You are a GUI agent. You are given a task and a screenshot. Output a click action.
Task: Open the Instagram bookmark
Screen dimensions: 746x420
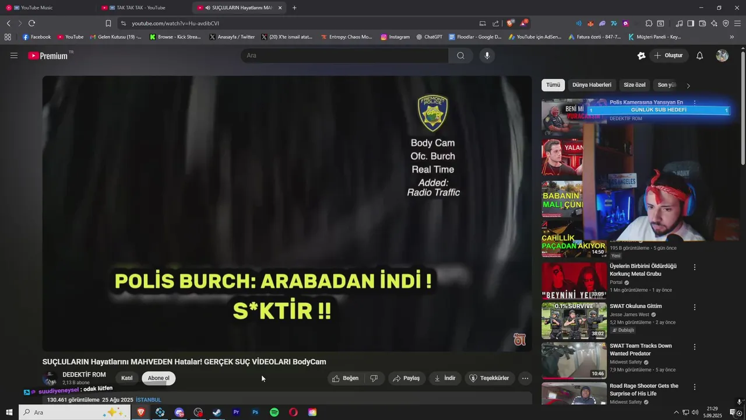tap(395, 37)
